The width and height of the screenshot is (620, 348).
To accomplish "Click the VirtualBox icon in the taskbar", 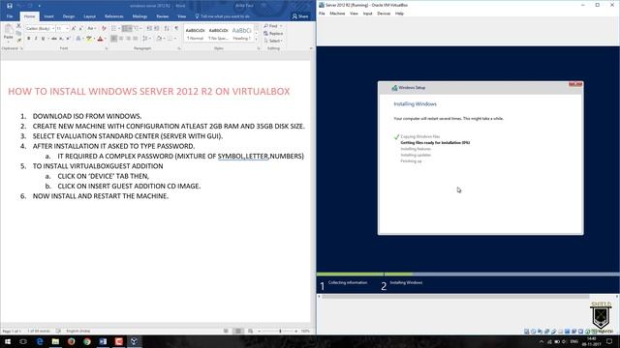I will pyautogui.click(x=134, y=341).
